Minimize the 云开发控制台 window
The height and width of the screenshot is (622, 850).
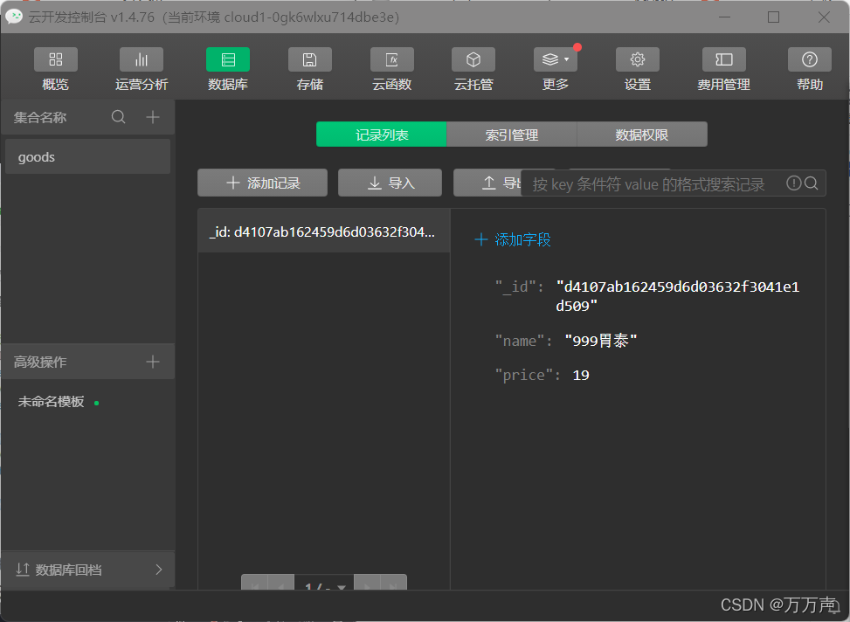tap(724, 17)
